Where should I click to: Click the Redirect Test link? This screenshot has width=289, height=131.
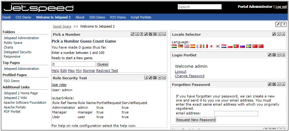coord(107,71)
